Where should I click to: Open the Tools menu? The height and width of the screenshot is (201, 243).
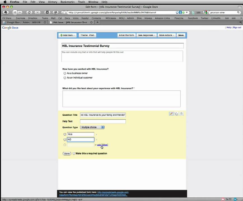coord(81,2)
